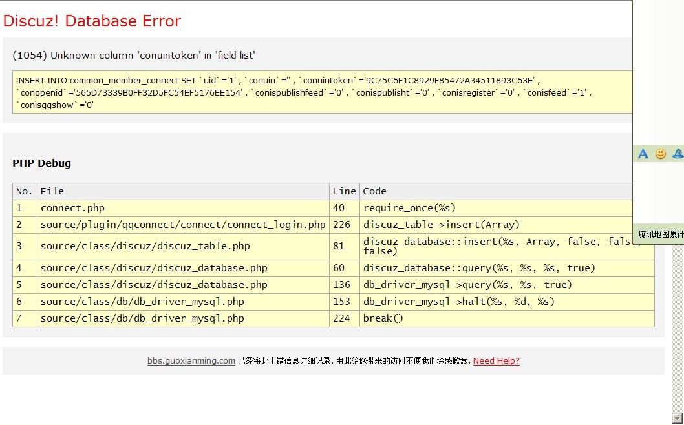Screen dimensions: 684x425
Task: Click the font style 'A' icon
Action: click(643, 154)
